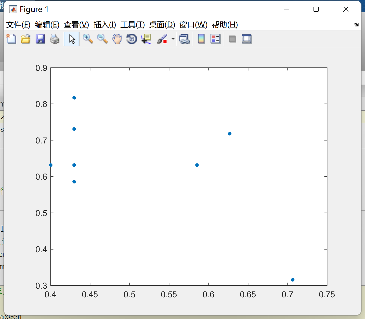The image size is (365, 319).
Task: Expand the brush color dropdown arrow
Action: 173,39
